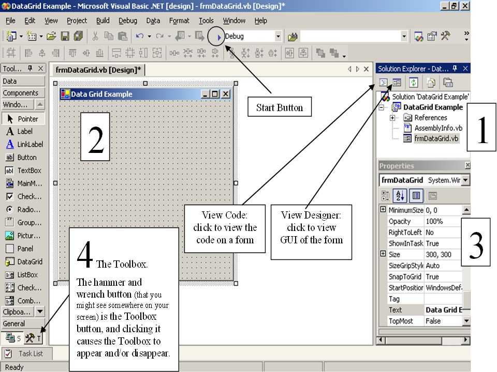497x372 pixels.
Task: Open the Project menu
Action: click(x=77, y=21)
